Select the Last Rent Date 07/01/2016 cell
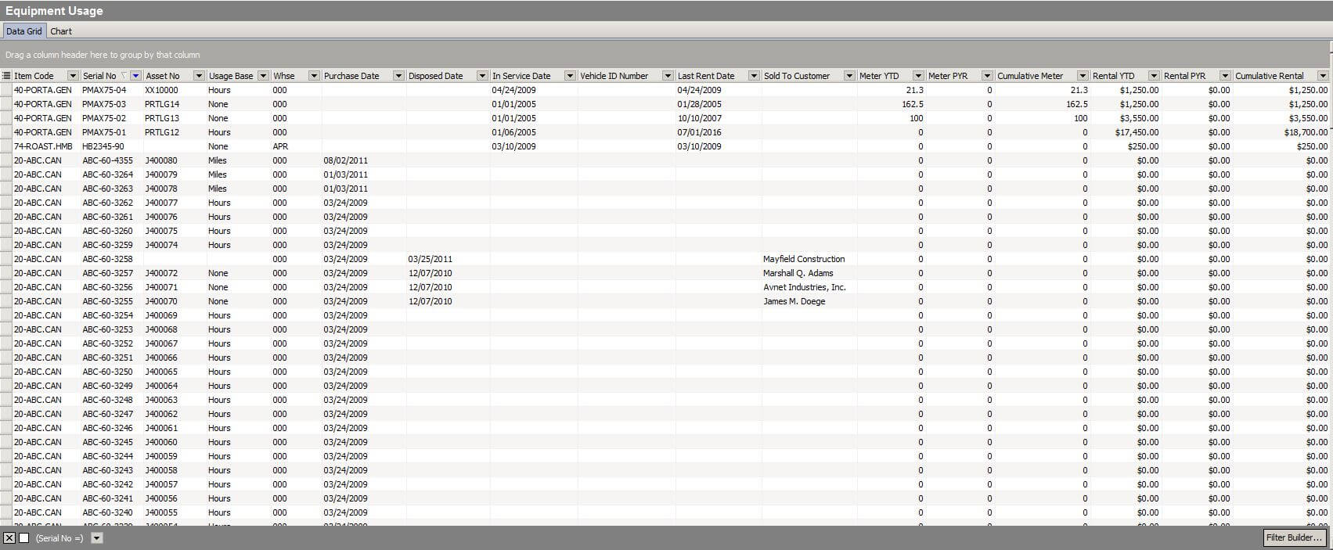The image size is (1333, 550). click(x=719, y=132)
